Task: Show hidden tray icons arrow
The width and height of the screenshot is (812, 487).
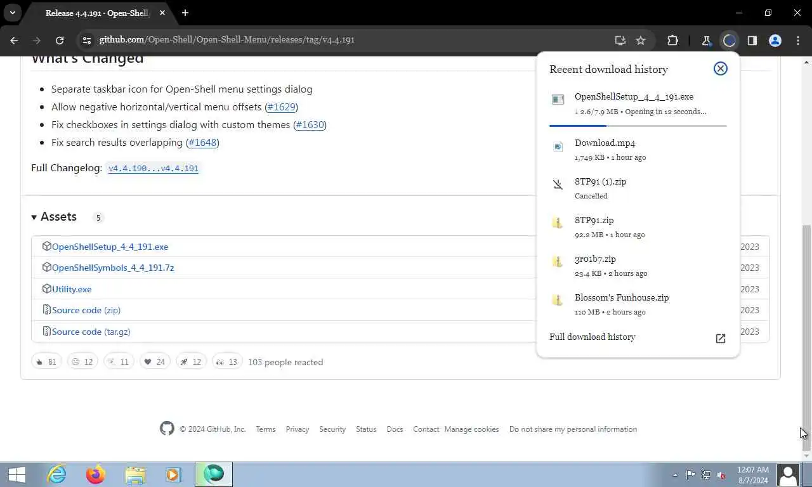Action: click(674, 475)
